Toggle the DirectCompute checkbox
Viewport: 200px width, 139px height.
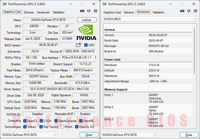point(56,121)
